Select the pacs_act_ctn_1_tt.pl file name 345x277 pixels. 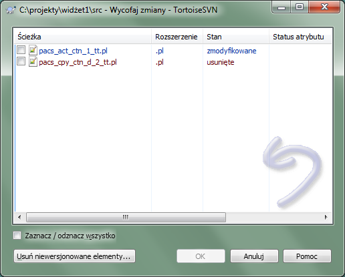(x=73, y=51)
